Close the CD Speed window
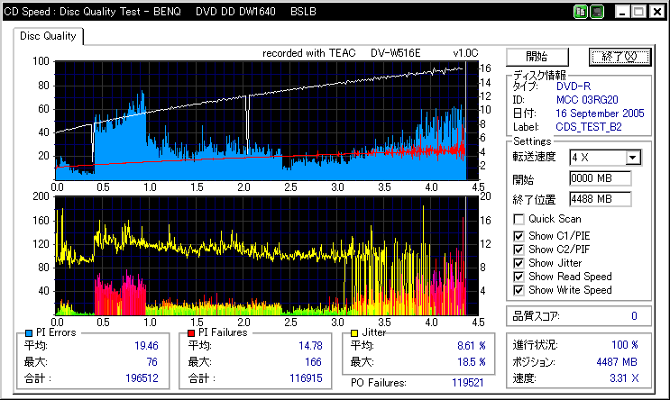This screenshot has width=670, height=400. pyautogui.click(x=656, y=12)
